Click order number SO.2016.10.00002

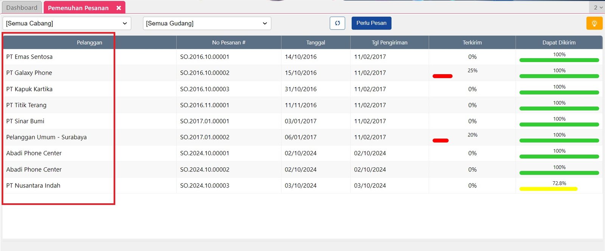tap(205, 73)
